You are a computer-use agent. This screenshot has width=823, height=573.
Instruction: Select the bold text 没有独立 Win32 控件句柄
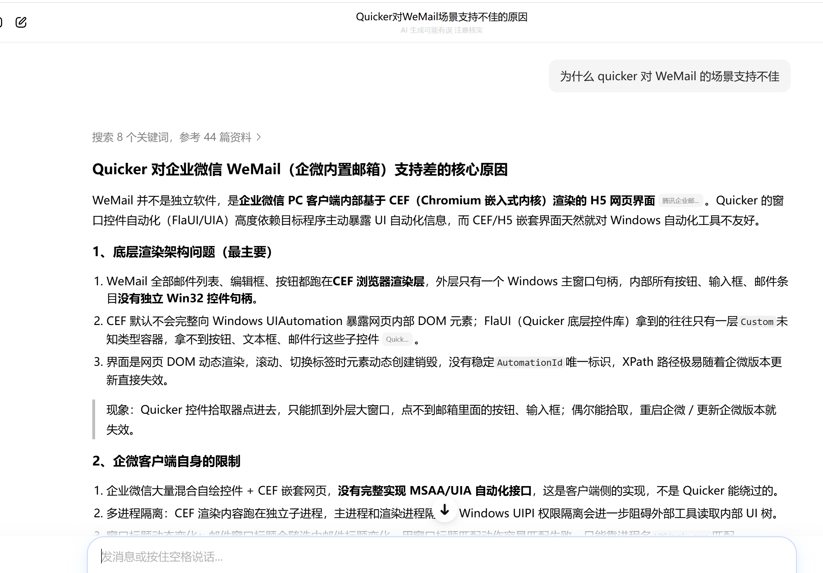click(x=185, y=298)
